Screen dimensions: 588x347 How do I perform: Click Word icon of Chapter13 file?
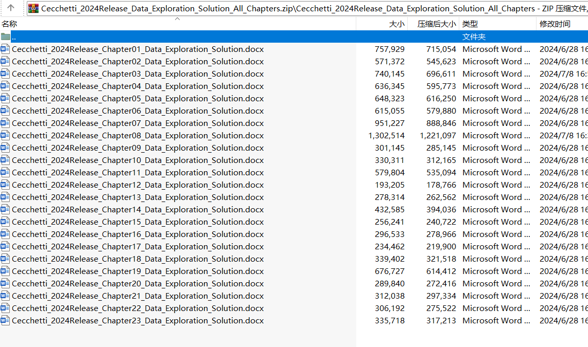click(x=5, y=197)
